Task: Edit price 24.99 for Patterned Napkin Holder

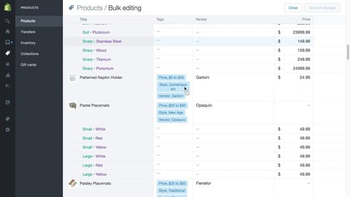Action: point(294,78)
